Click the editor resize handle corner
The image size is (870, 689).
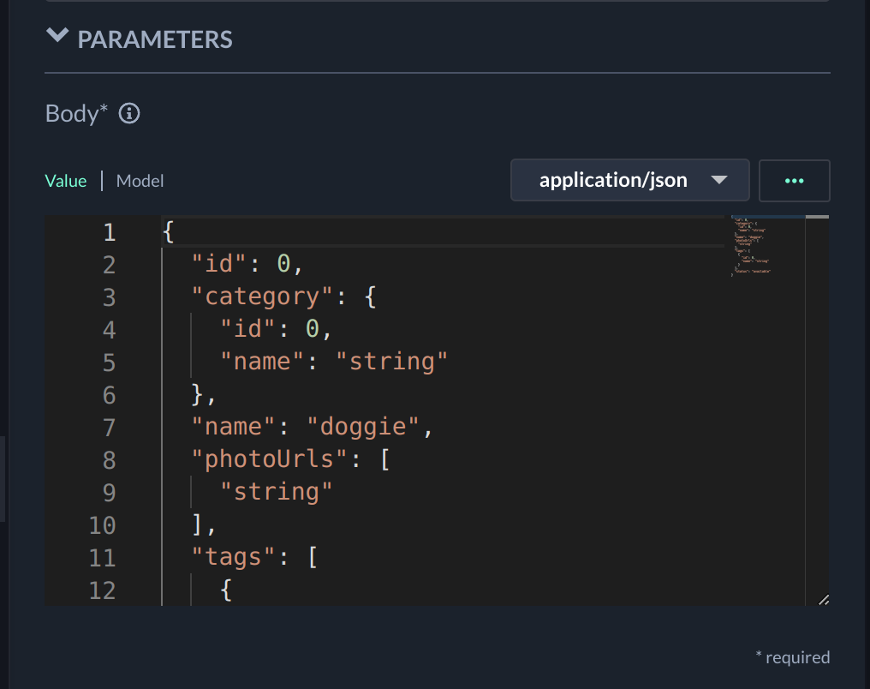click(823, 600)
